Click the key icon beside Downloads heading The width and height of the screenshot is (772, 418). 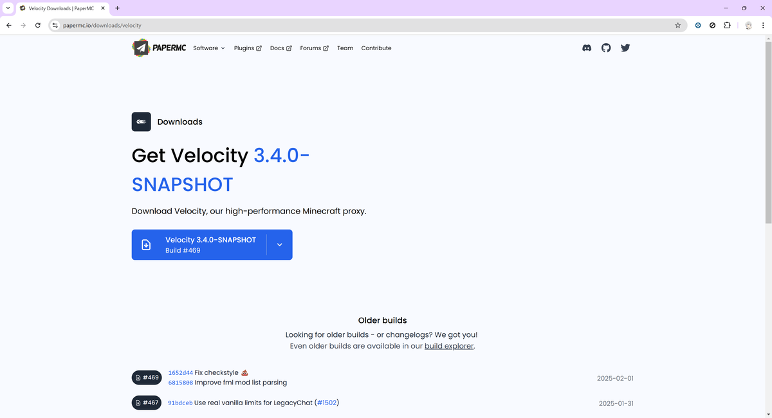tap(141, 122)
